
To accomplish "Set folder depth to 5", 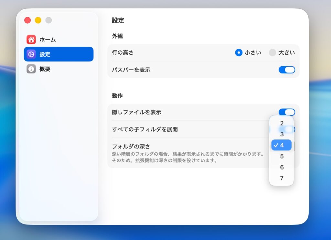I will [x=282, y=156].
